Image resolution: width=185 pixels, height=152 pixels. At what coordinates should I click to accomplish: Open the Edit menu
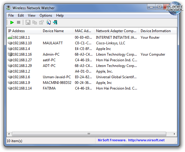pos(21,15)
